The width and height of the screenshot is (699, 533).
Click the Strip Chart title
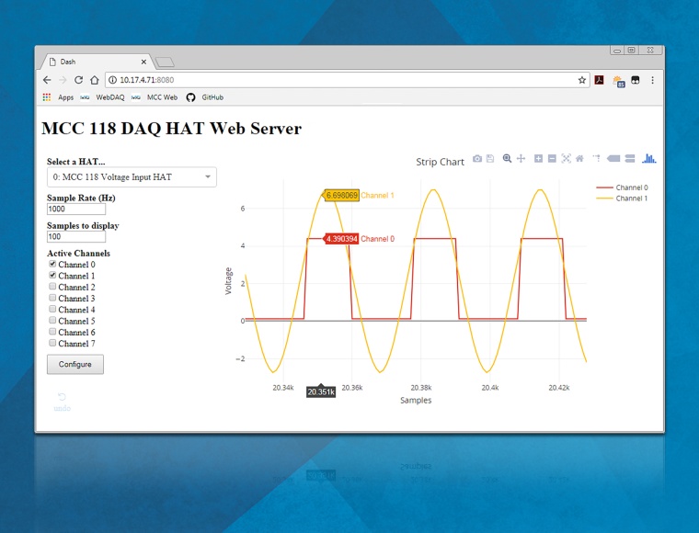pyautogui.click(x=440, y=162)
